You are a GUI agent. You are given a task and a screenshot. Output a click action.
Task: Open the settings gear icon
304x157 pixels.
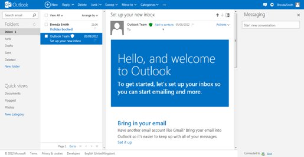[x=272, y=5]
